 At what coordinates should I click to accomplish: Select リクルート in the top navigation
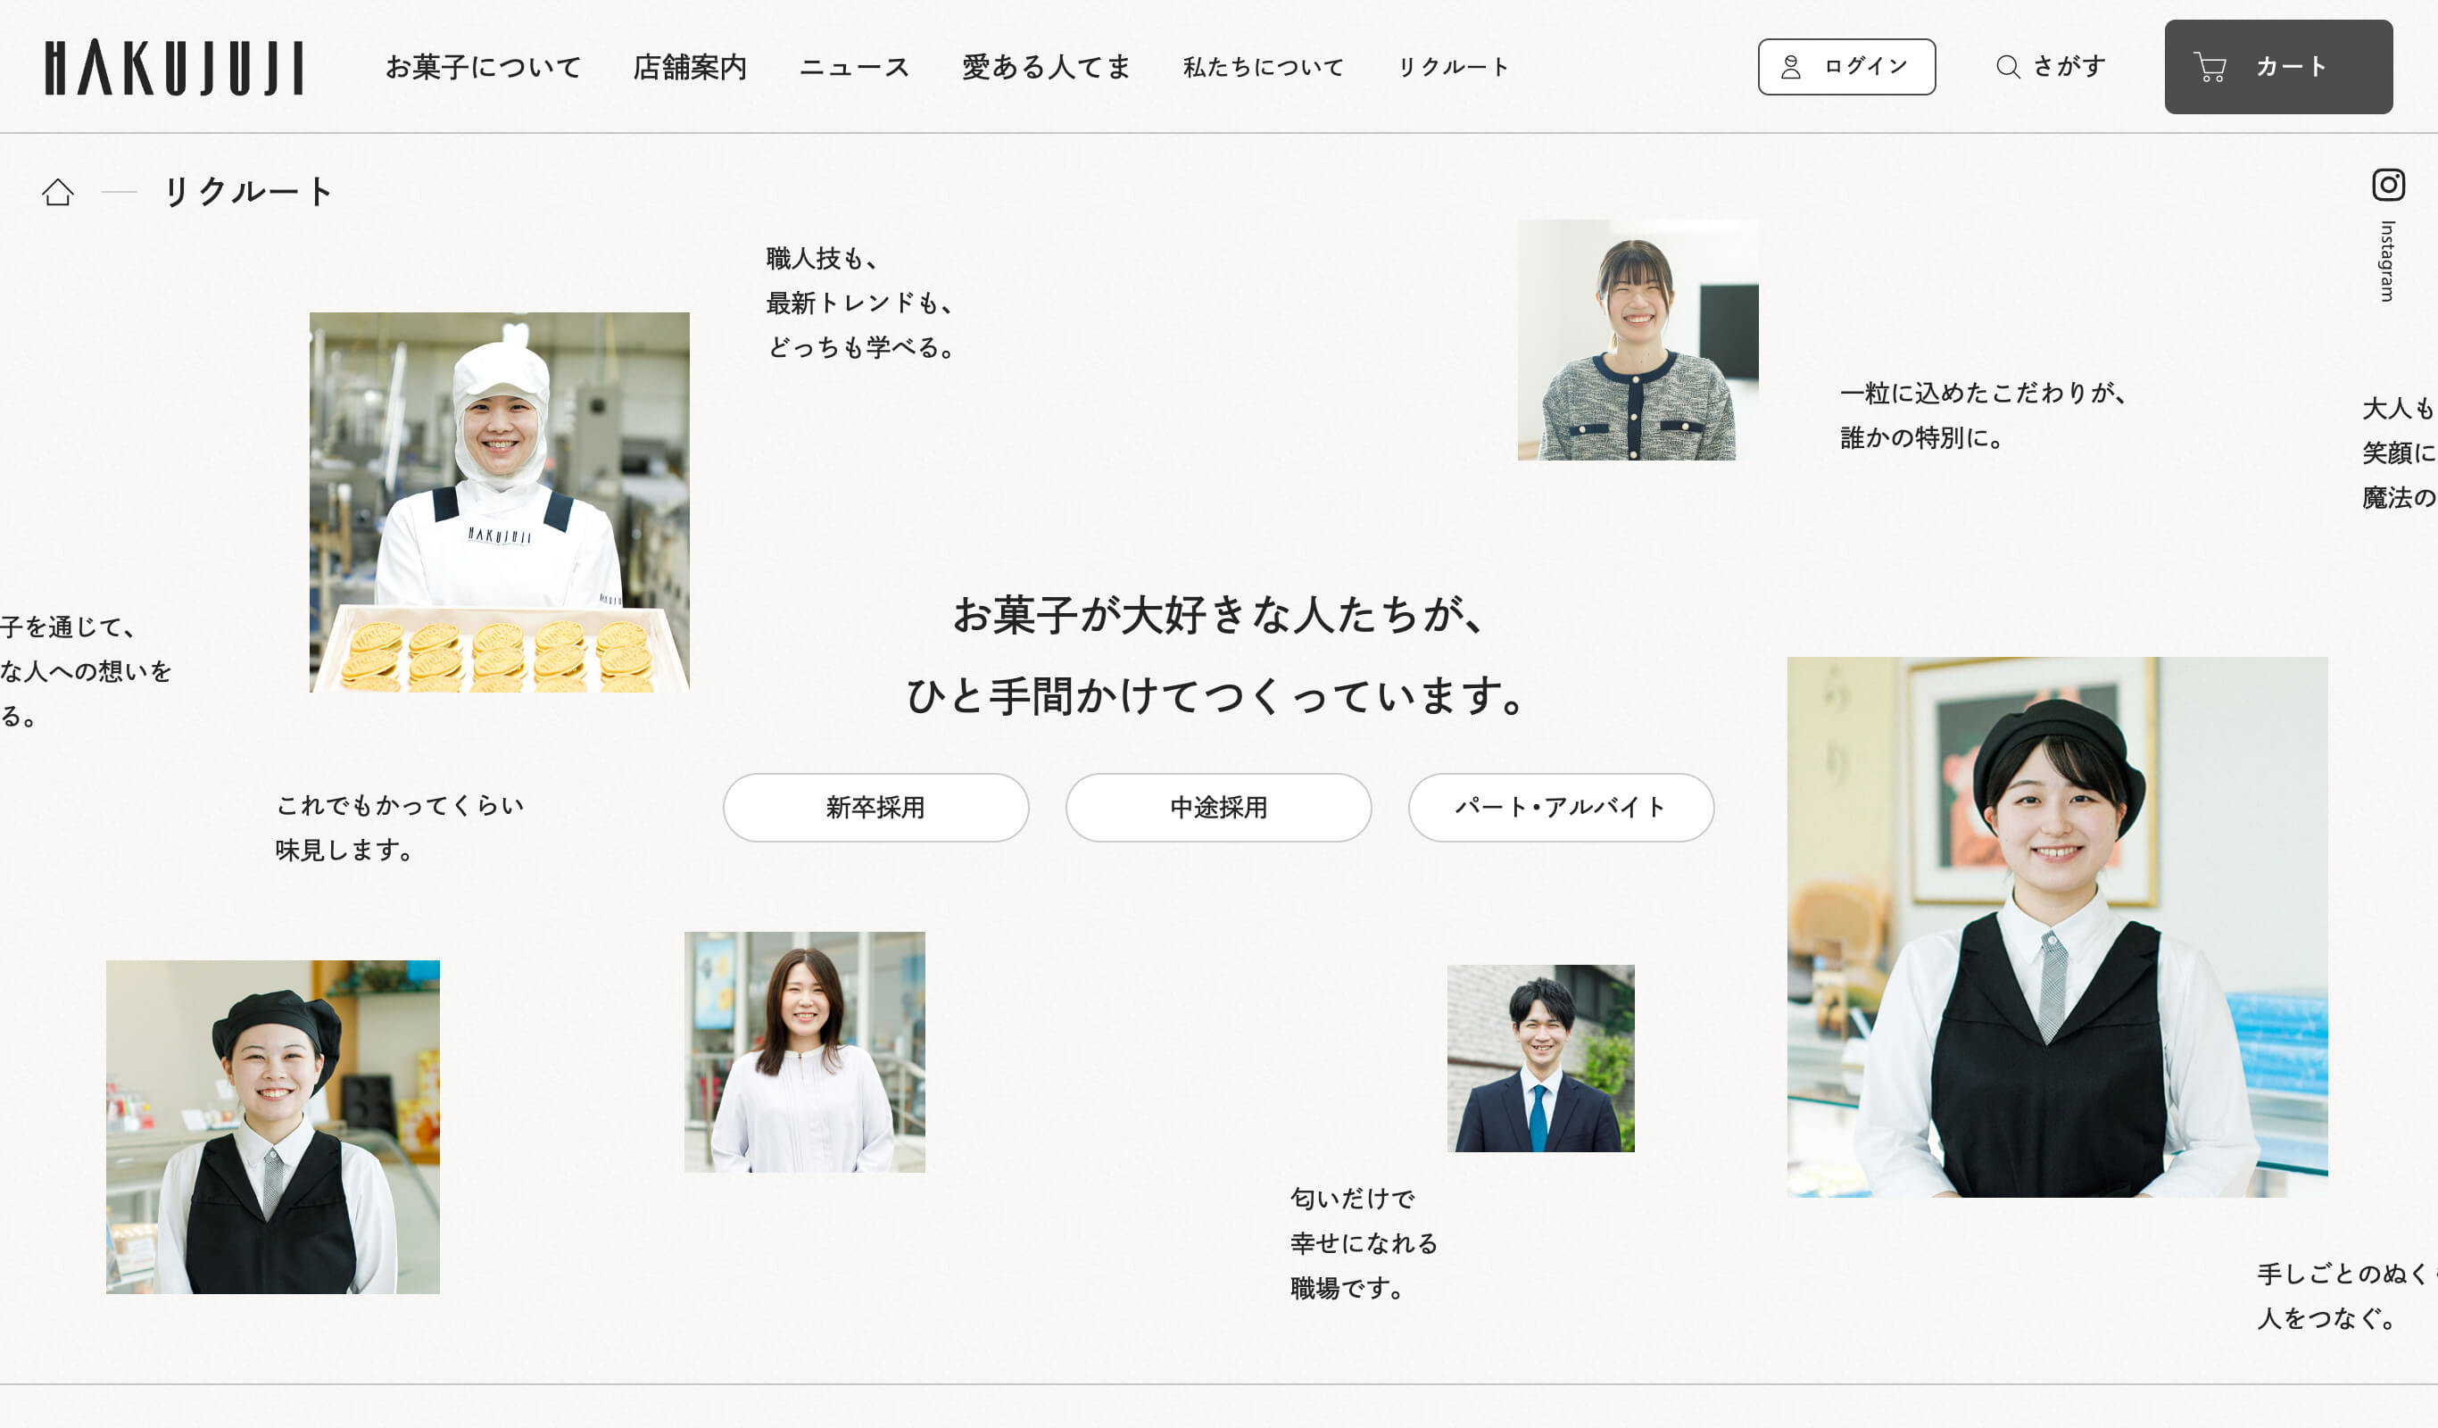pyautogui.click(x=1453, y=67)
